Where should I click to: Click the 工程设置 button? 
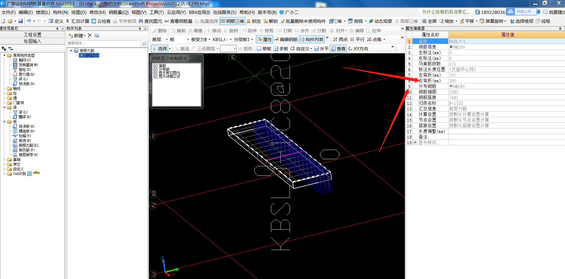pyautogui.click(x=33, y=35)
